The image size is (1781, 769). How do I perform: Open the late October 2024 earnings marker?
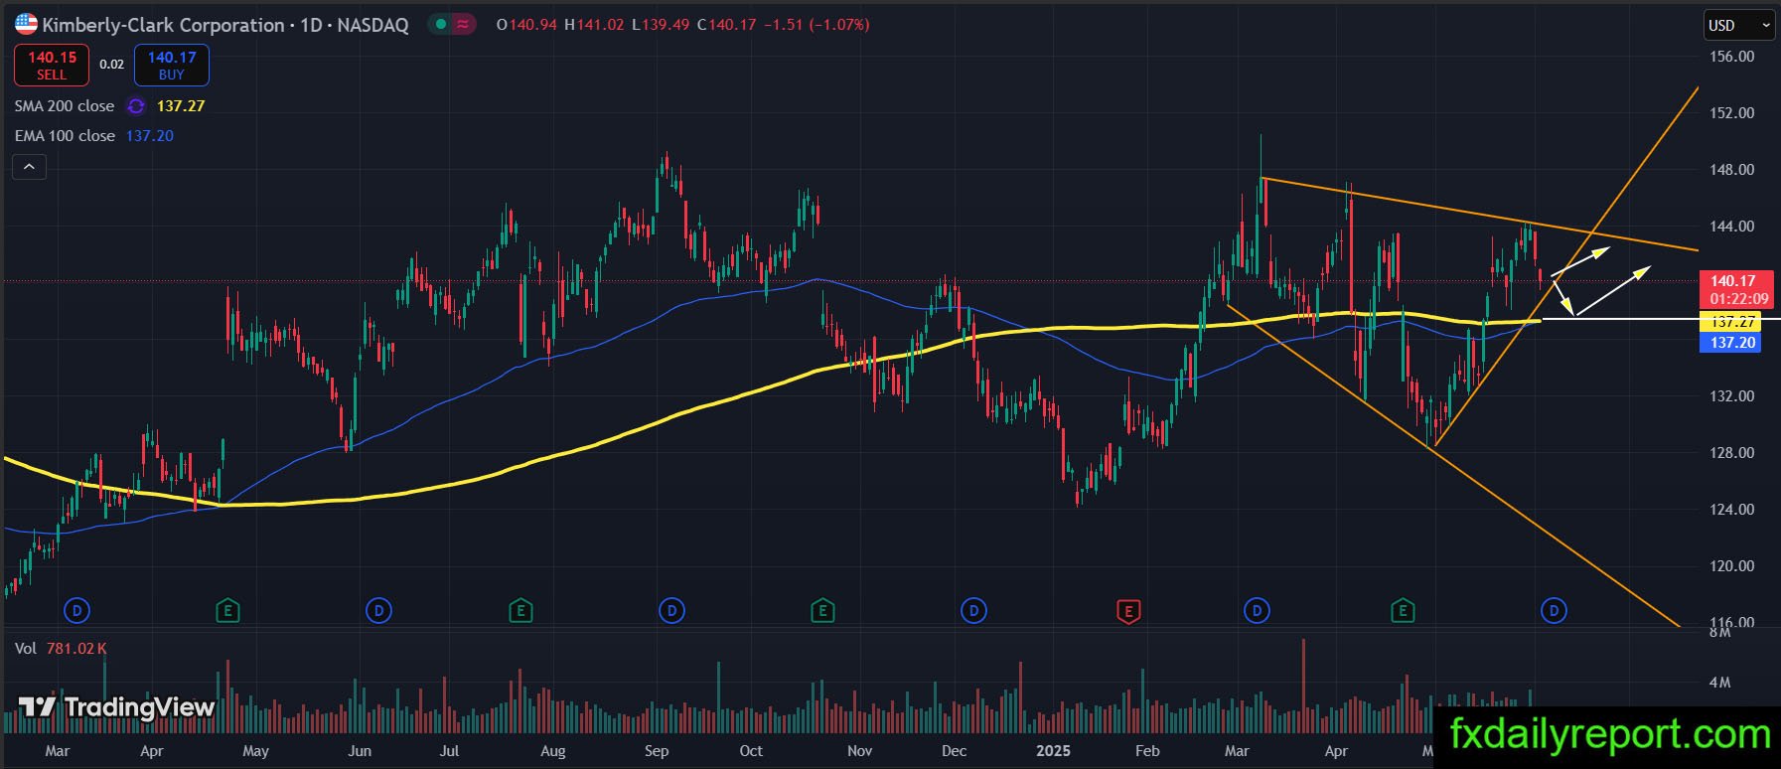coord(821,610)
